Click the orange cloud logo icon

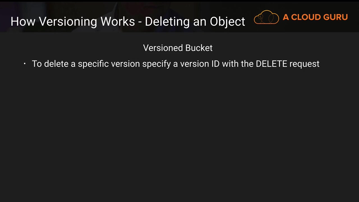click(x=266, y=17)
